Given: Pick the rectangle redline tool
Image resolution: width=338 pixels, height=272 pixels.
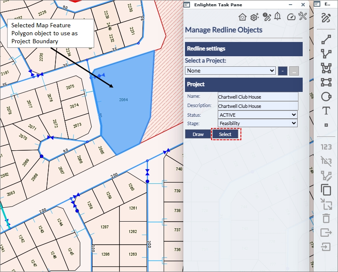Looking at the screenshot, I should (x=326, y=82).
